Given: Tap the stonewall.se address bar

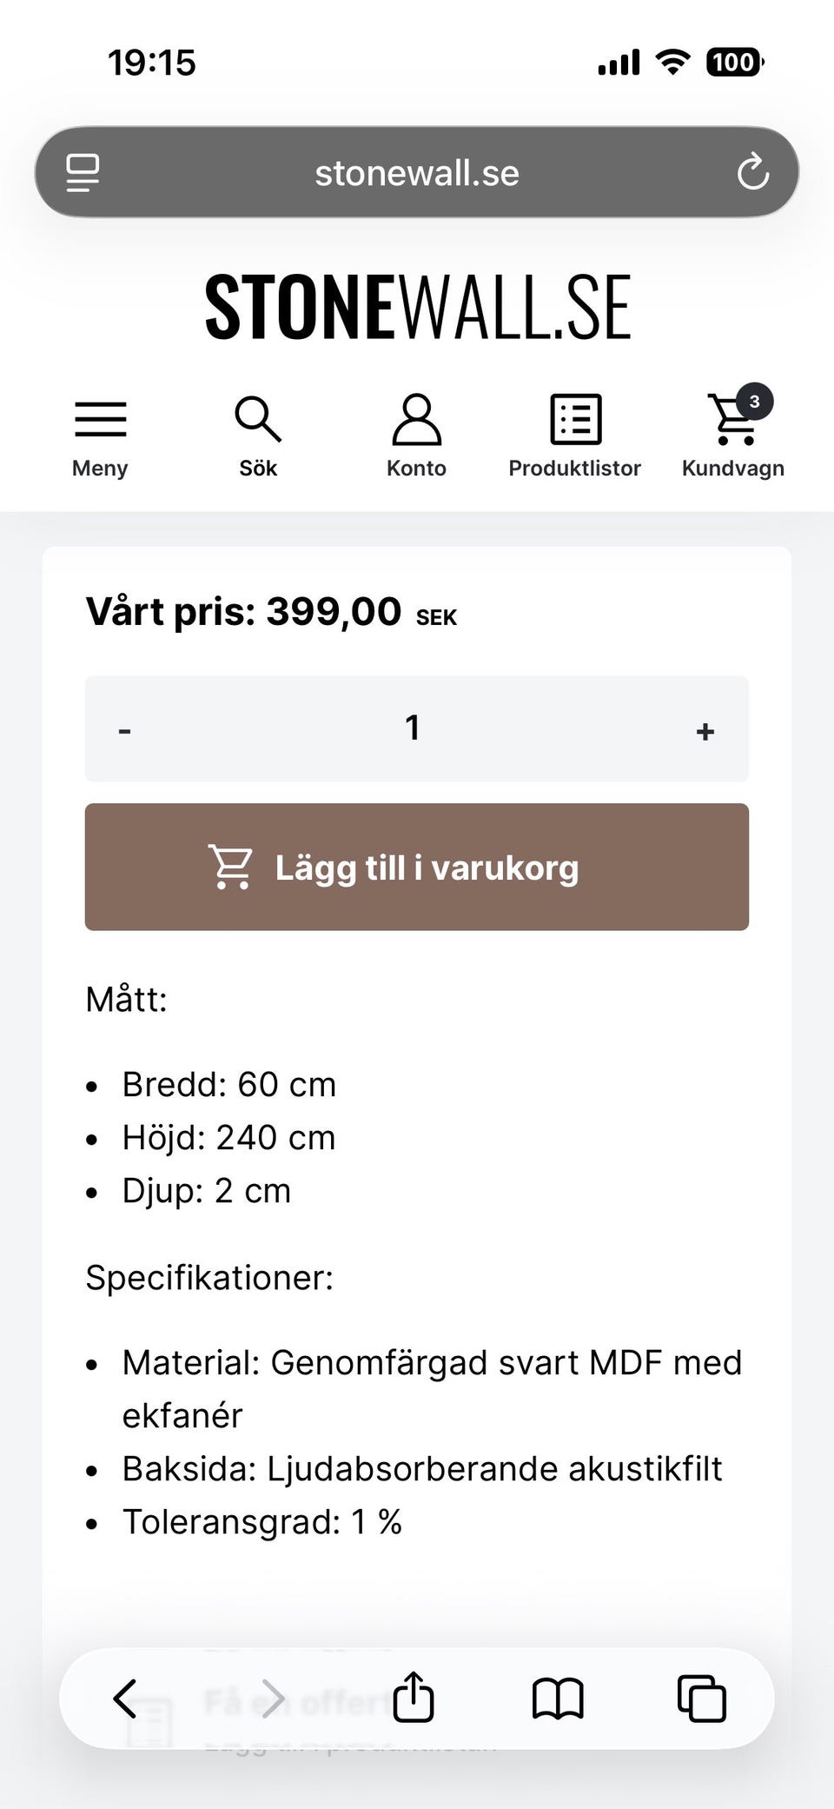Looking at the screenshot, I should pos(417,172).
